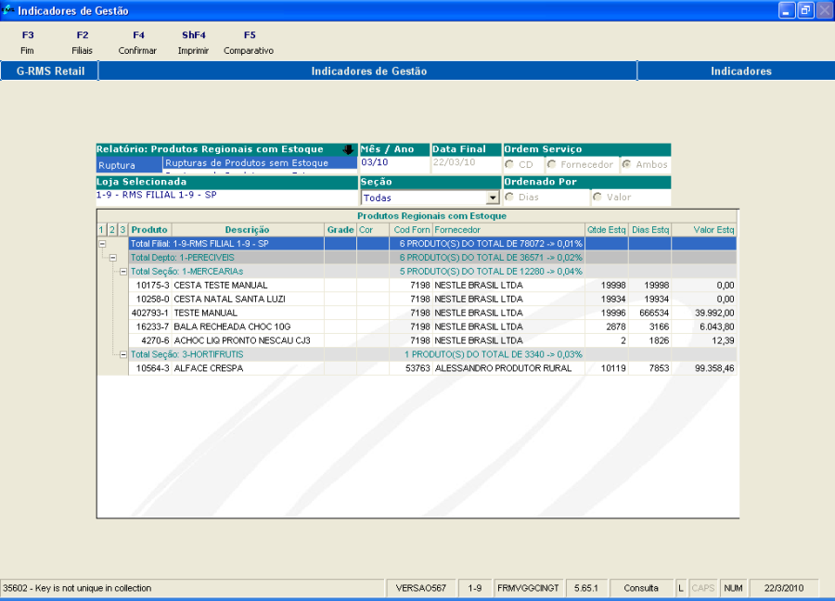835x601 pixels.
Task: Open the Seção Todas dropdown
Action: 493,198
